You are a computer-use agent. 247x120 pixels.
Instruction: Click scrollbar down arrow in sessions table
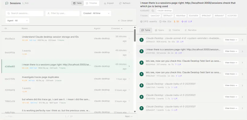click(135, 111)
